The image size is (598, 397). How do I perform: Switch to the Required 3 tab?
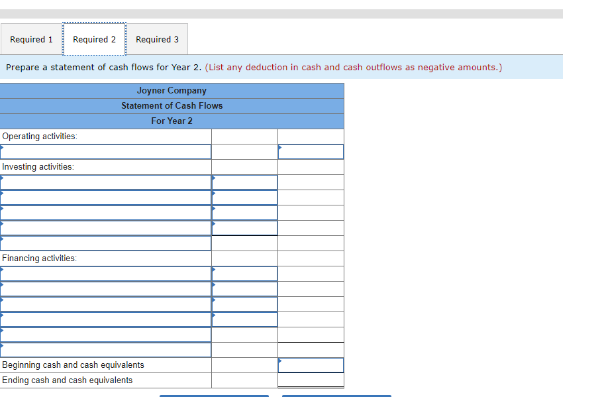pos(157,39)
